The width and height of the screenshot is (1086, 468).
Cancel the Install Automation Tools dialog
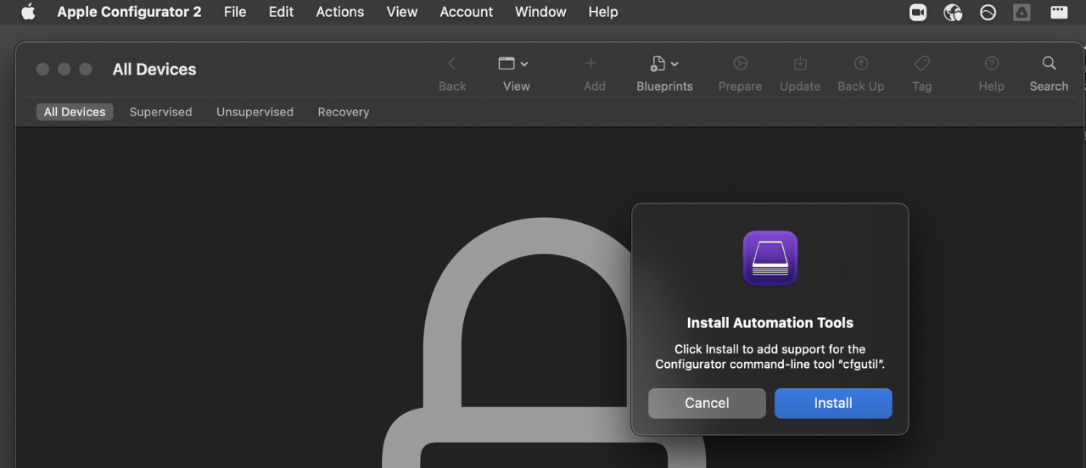tap(707, 404)
